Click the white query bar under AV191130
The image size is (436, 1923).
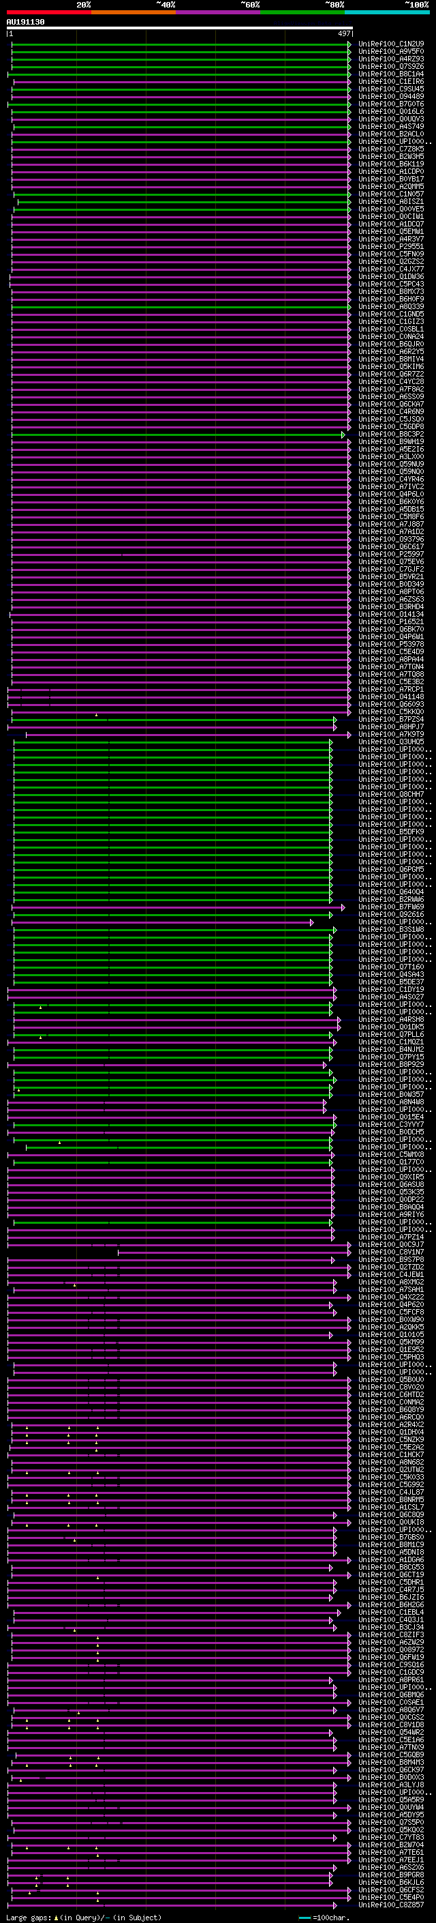180,27
